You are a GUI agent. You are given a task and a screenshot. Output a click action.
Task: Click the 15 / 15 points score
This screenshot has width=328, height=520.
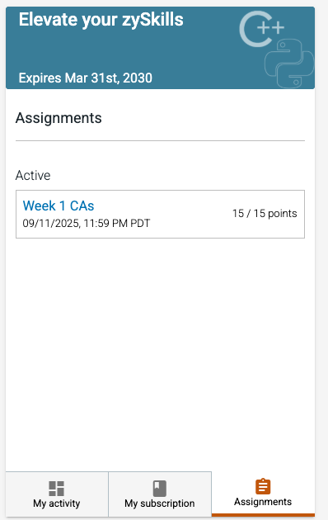point(265,213)
